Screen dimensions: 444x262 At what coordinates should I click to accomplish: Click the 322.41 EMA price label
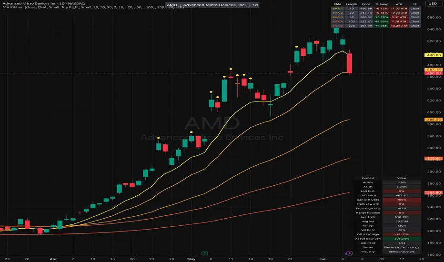coord(434,158)
